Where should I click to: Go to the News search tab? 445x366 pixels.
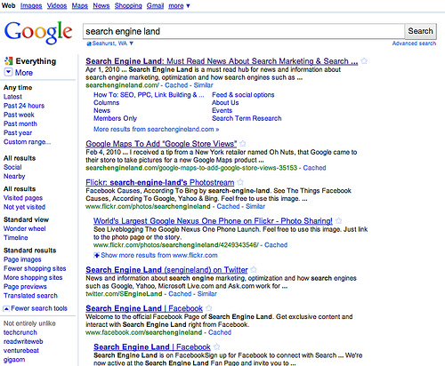click(x=101, y=5)
